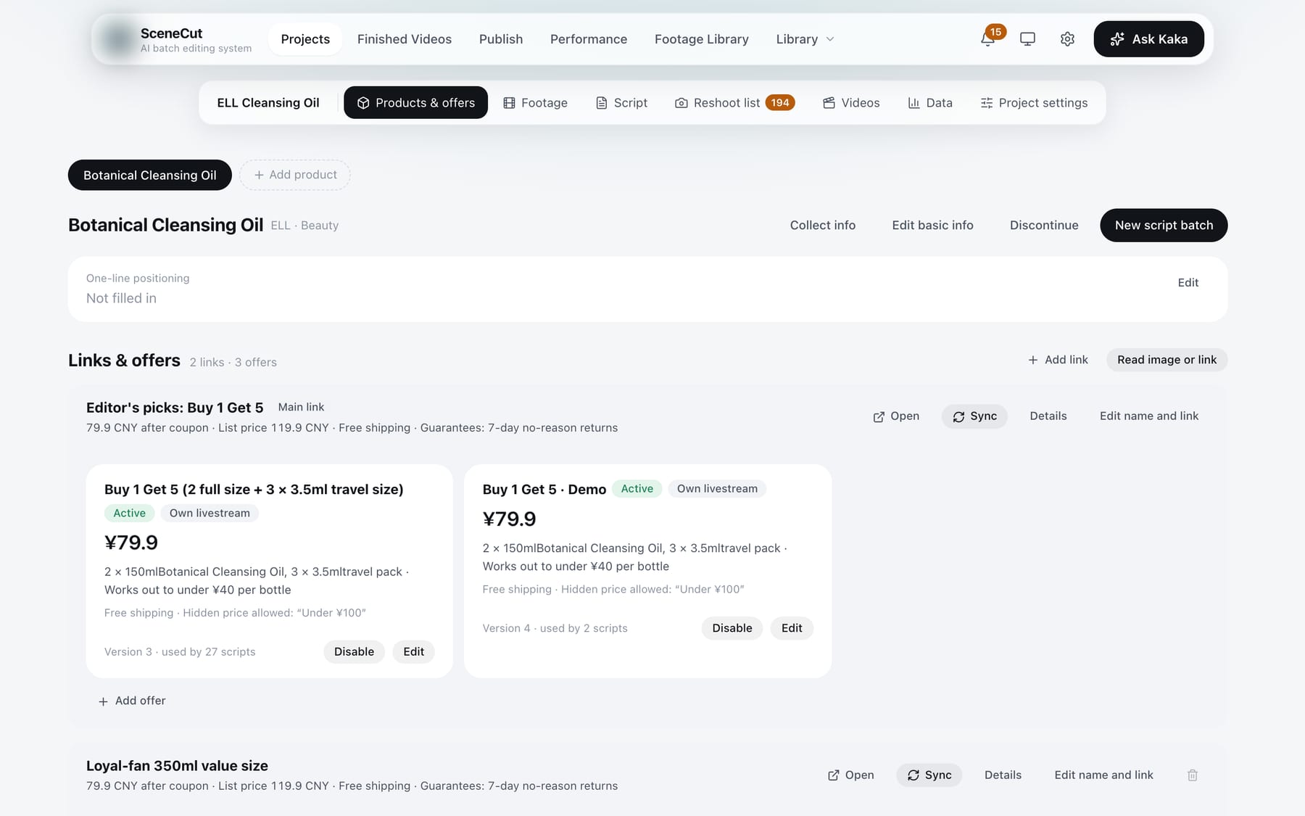Expand the Library dropdown
The height and width of the screenshot is (816, 1305).
click(805, 39)
